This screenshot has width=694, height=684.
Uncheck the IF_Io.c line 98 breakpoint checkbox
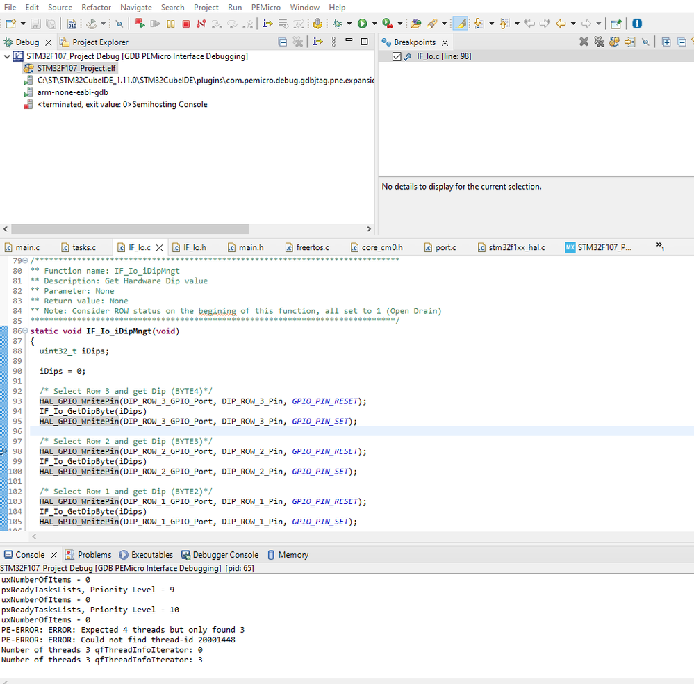[x=397, y=56]
